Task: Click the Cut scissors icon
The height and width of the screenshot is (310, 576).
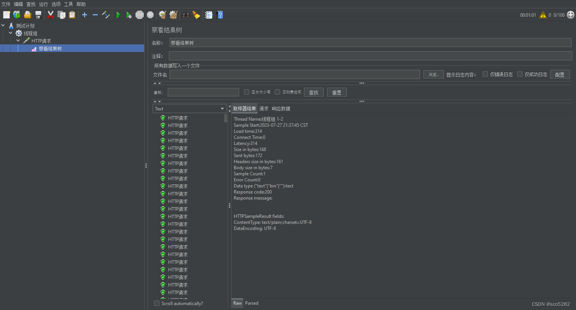Action: (50, 15)
